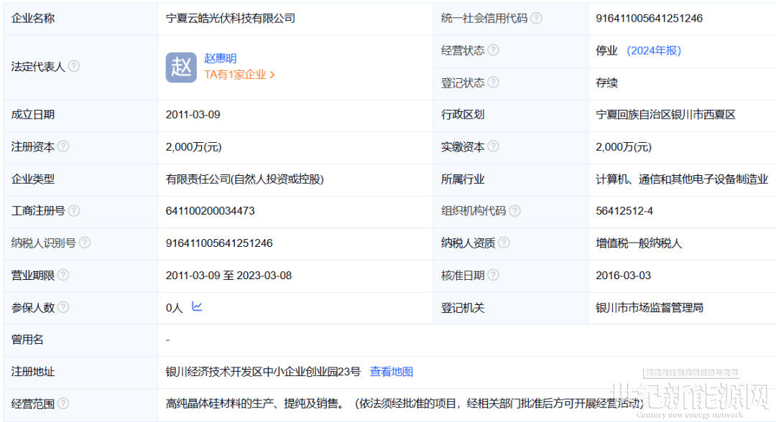Screen dimensions: 776x422
Task: Open the 参保人数 trend chart icon
Action: coord(197,307)
